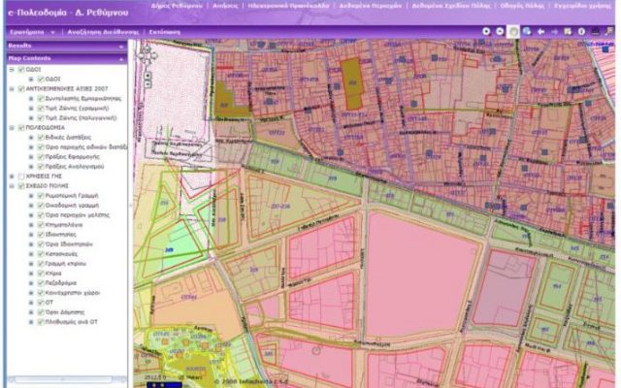Click the identify info tool icon
The width and height of the screenshot is (621, 388).
click(x=580, y=31)
